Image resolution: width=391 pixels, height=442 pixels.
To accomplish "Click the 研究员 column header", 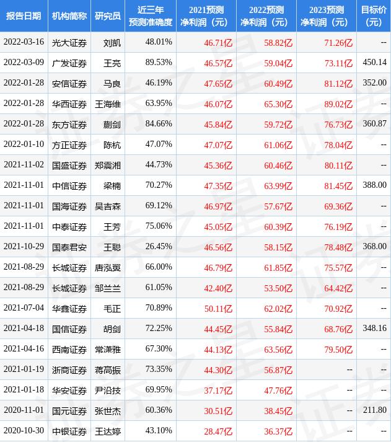I will tap(108, 15).
